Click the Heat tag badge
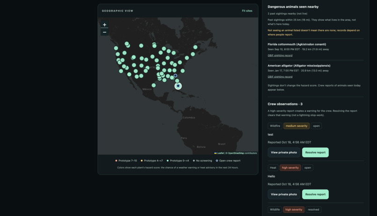 click(273, 168)
